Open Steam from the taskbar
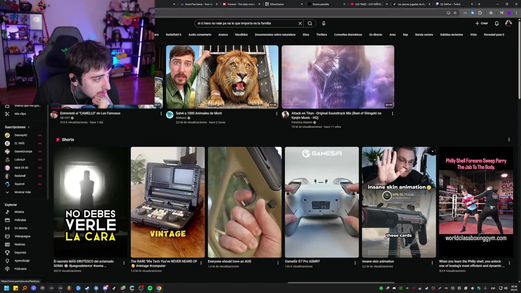The height and width of the screenshot is (293, 521). (87, 288)
